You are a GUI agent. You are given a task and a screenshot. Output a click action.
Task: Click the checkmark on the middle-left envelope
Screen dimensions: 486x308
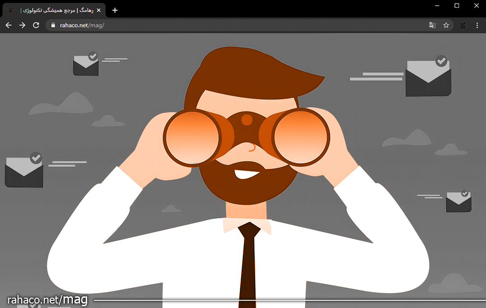pyautogui.click(x=36, y=158)
